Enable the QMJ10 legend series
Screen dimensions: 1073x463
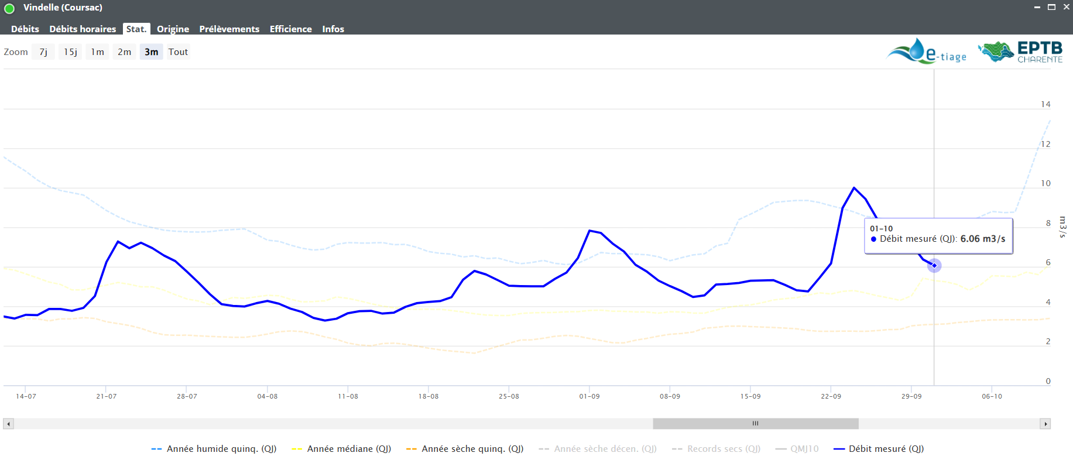[797, 449]
